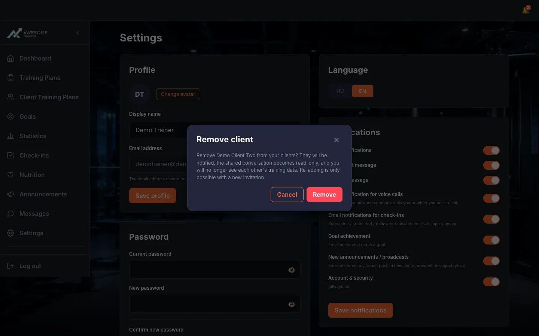Screen dimensions: 539x336
Task: Click the Training Plans clipboard icon
Action: [x=10, y=78]
